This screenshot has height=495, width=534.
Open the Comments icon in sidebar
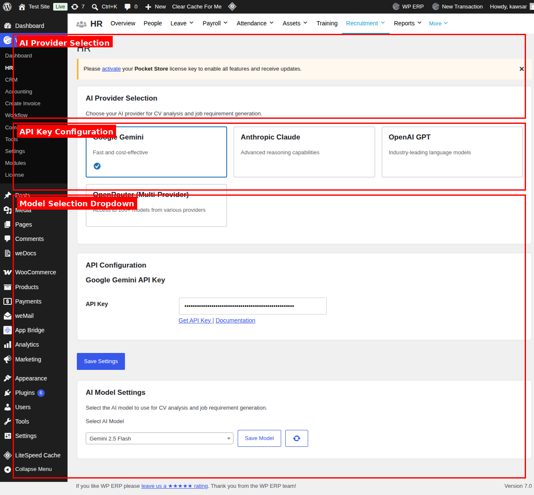[8, 239]
